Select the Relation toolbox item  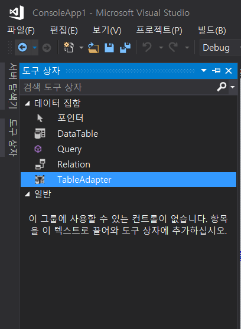click(x=128, y=164)
